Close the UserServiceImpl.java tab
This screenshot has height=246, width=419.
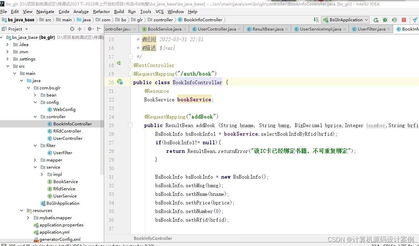click(344, 29)
